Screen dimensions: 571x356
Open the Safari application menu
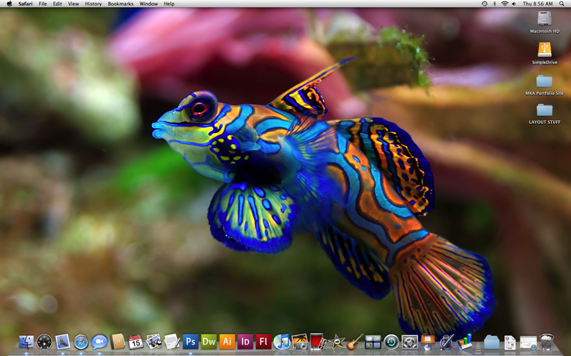[x=26, y=4]
